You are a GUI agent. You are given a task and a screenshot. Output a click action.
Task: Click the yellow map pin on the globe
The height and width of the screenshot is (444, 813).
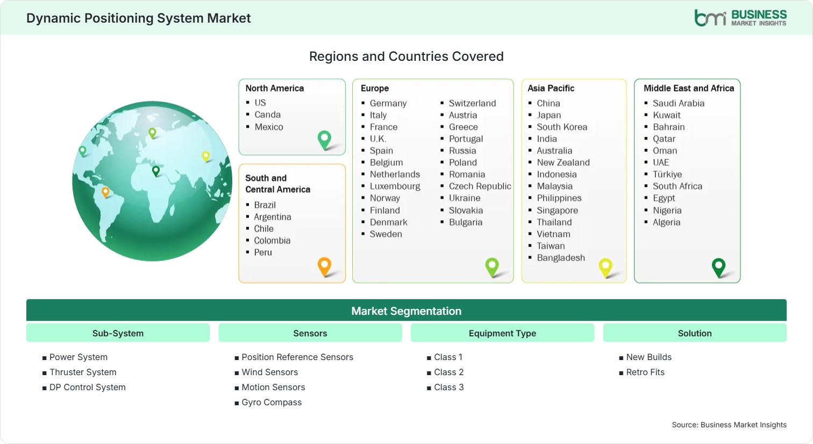[x=205, y=157]
